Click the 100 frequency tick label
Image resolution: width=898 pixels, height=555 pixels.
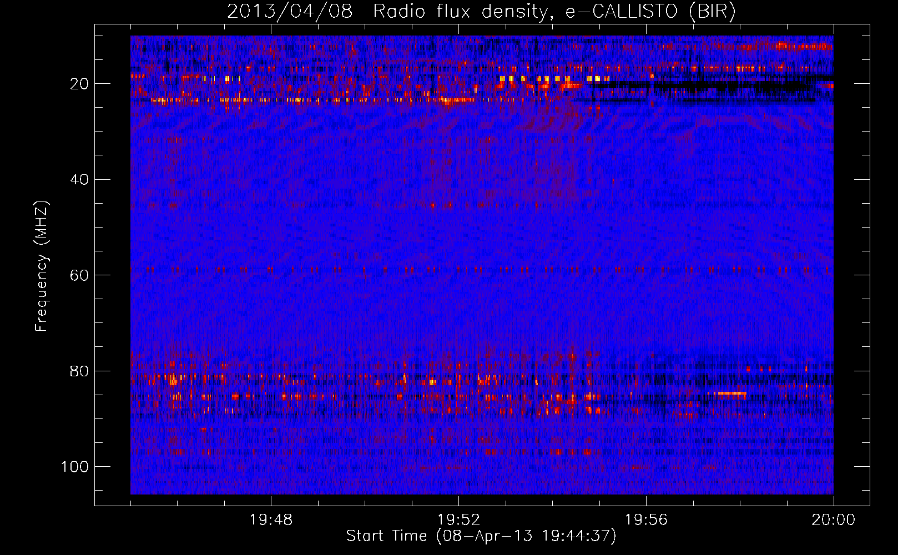coord(75,467)
